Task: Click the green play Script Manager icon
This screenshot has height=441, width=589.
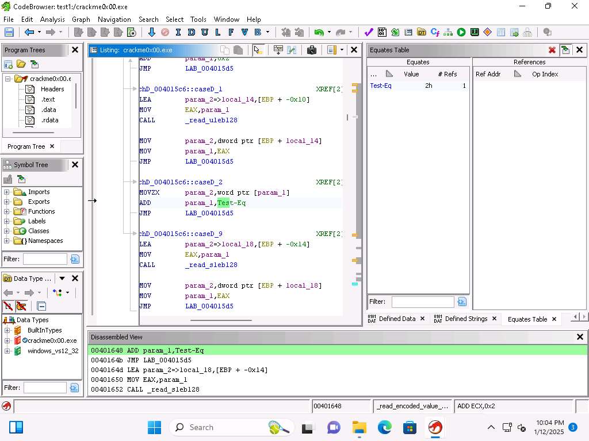Action: click(x=461, y=32)
